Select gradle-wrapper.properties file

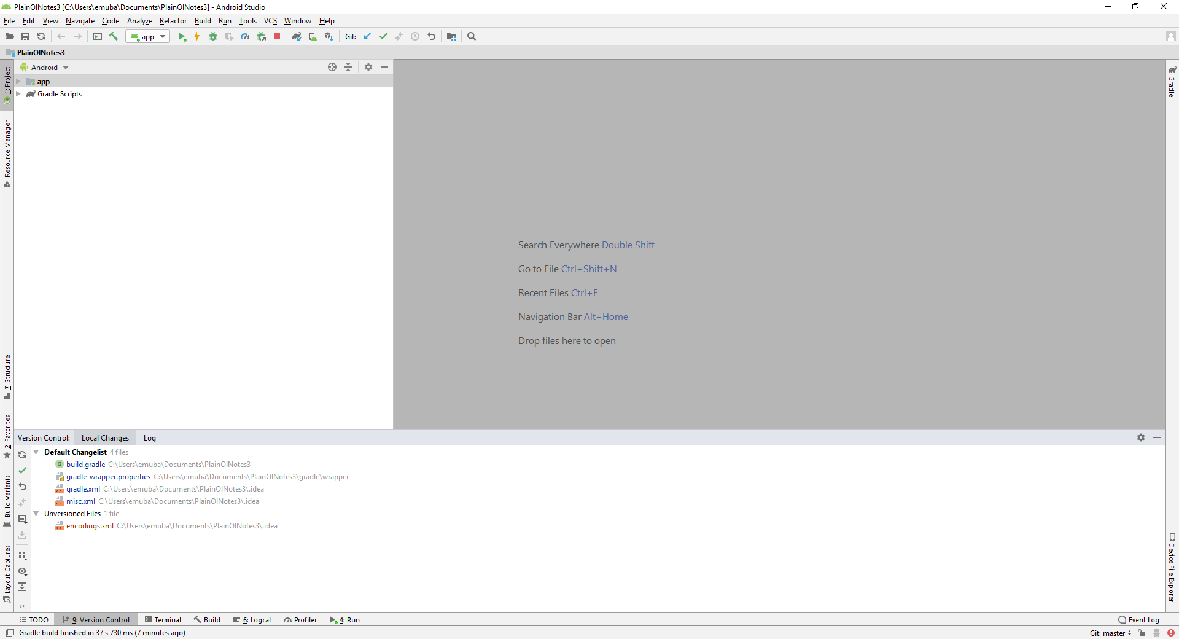click(x=108, y=477)
